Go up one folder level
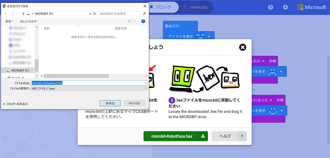This screenshot has height=158, width=330. tap(23, 14)
